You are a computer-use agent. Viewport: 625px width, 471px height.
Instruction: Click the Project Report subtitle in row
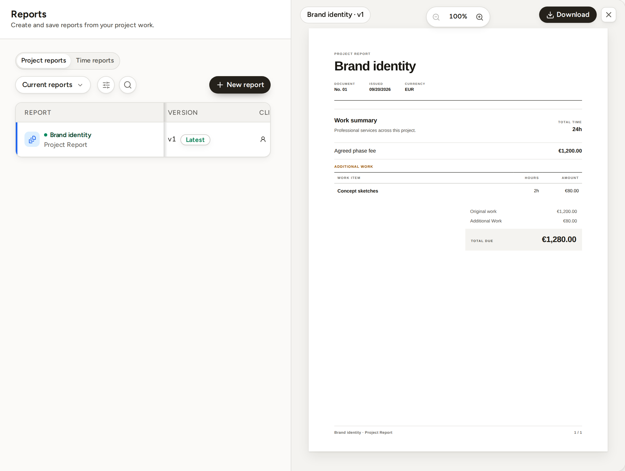pos(65,145)
